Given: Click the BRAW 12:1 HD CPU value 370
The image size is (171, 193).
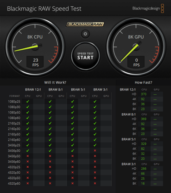Looking at the screenshot, I should click(144, 94).
